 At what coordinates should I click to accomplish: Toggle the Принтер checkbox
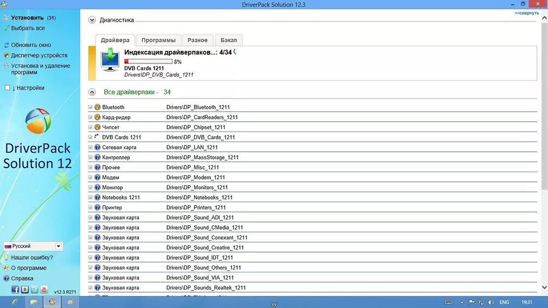(90, 207)
